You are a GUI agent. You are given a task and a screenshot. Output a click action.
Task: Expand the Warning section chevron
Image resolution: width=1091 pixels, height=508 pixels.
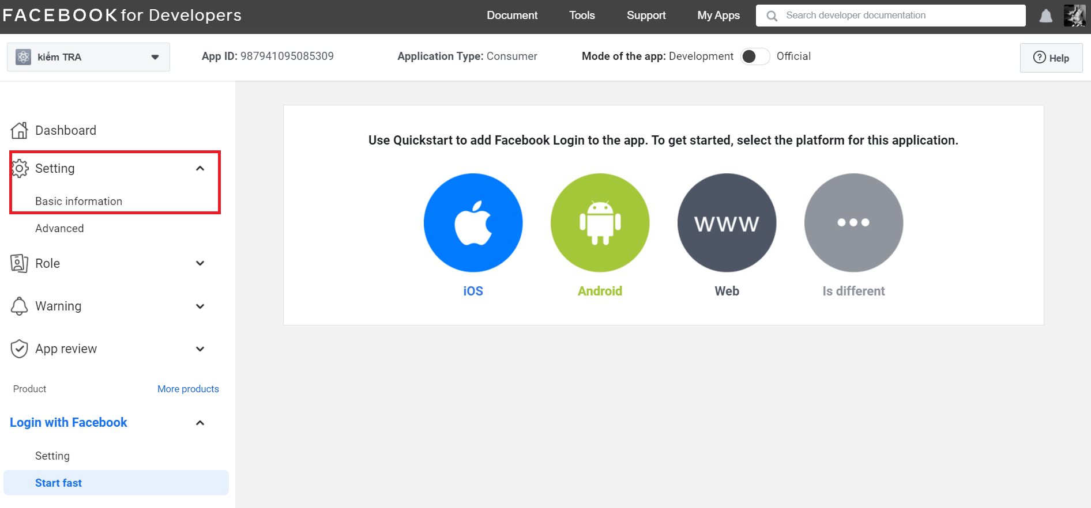tap(200, 306)
